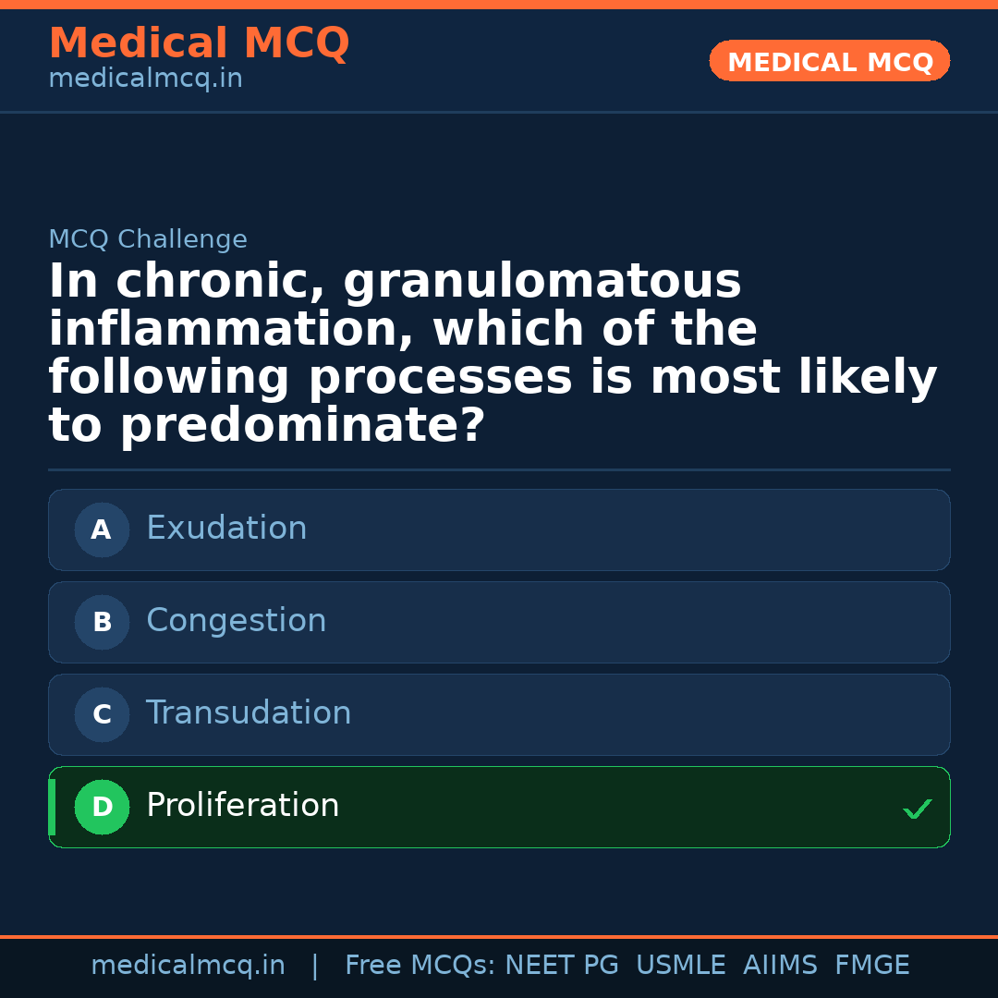Click NEET PG in the footer
This screenshot has height=998, width=998.
(x=562, y=966)
